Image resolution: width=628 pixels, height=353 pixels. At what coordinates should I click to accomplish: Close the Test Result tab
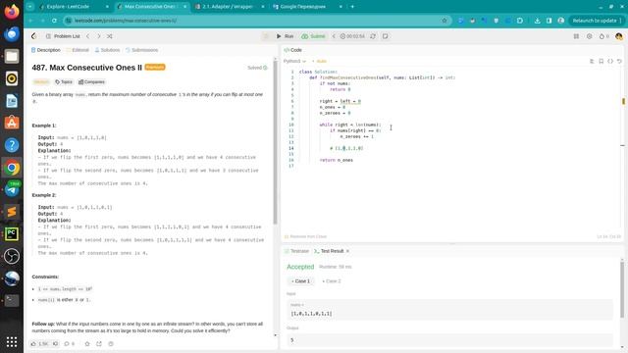coord(347,251)
